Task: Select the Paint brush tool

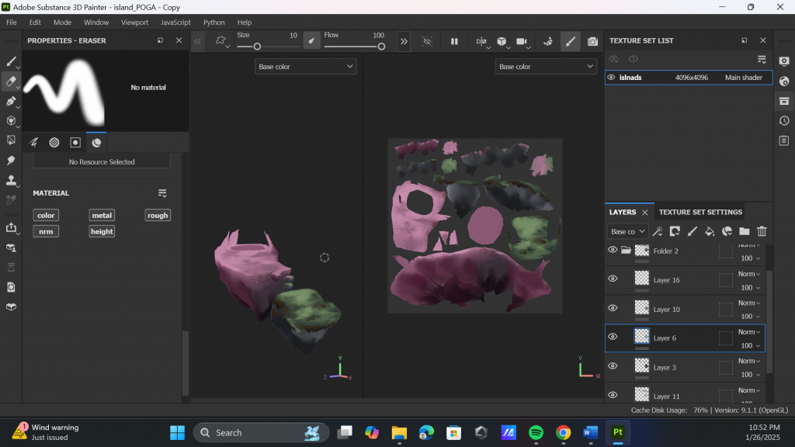Action: 11,61
